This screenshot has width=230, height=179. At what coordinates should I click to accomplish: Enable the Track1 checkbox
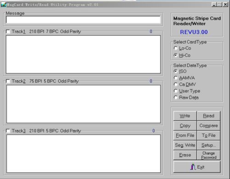coord(8,32)
